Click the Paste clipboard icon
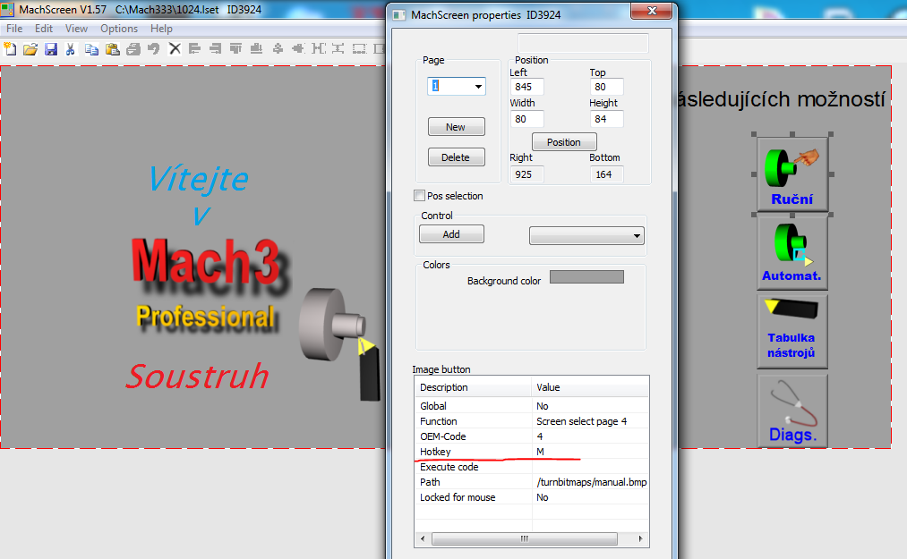Viewport: 907px width, 559px height. [x=112, y=48]
